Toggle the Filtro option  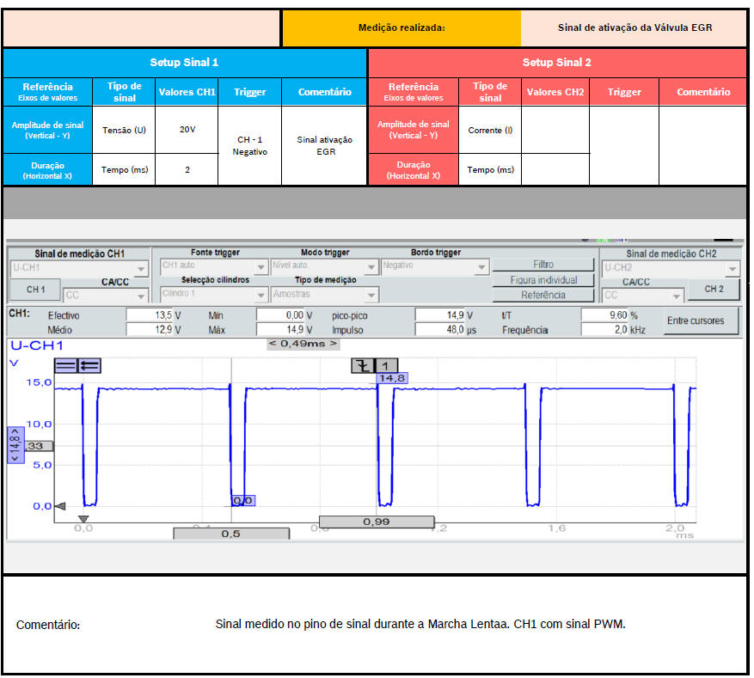click(x=543, y=265)
